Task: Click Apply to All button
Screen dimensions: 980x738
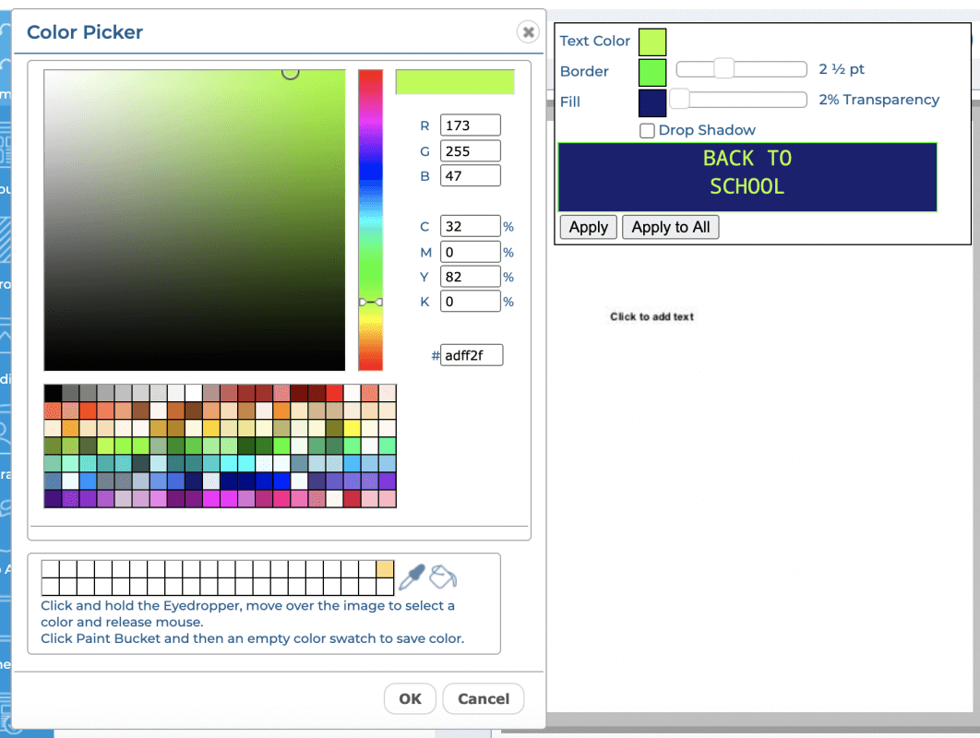Action: [671, 227]
